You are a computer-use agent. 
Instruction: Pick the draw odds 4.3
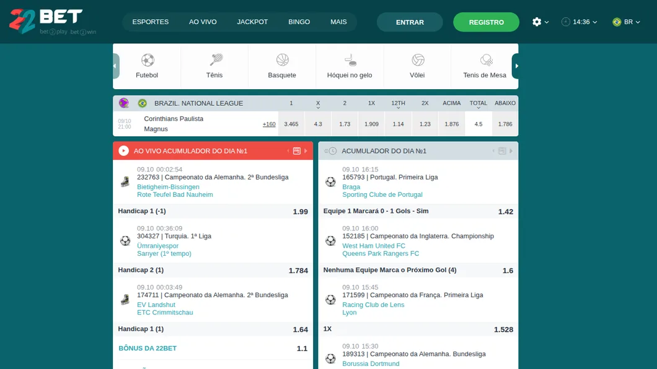click(318, 124)
